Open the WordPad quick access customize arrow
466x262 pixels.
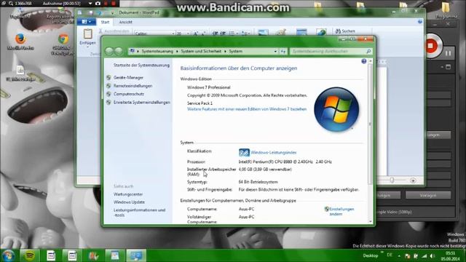point(112,13)
